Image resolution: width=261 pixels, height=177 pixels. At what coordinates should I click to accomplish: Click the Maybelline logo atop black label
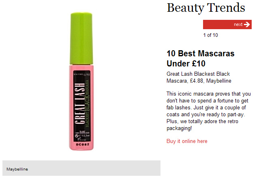(81, 74)
